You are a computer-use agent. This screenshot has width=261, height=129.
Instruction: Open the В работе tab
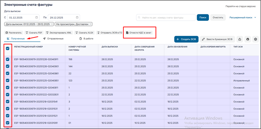click(86, 39)
